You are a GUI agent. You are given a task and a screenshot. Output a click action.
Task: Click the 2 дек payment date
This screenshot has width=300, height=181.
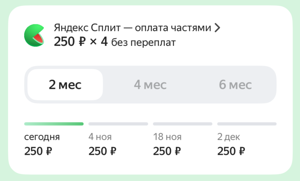(x=229, y=137)
